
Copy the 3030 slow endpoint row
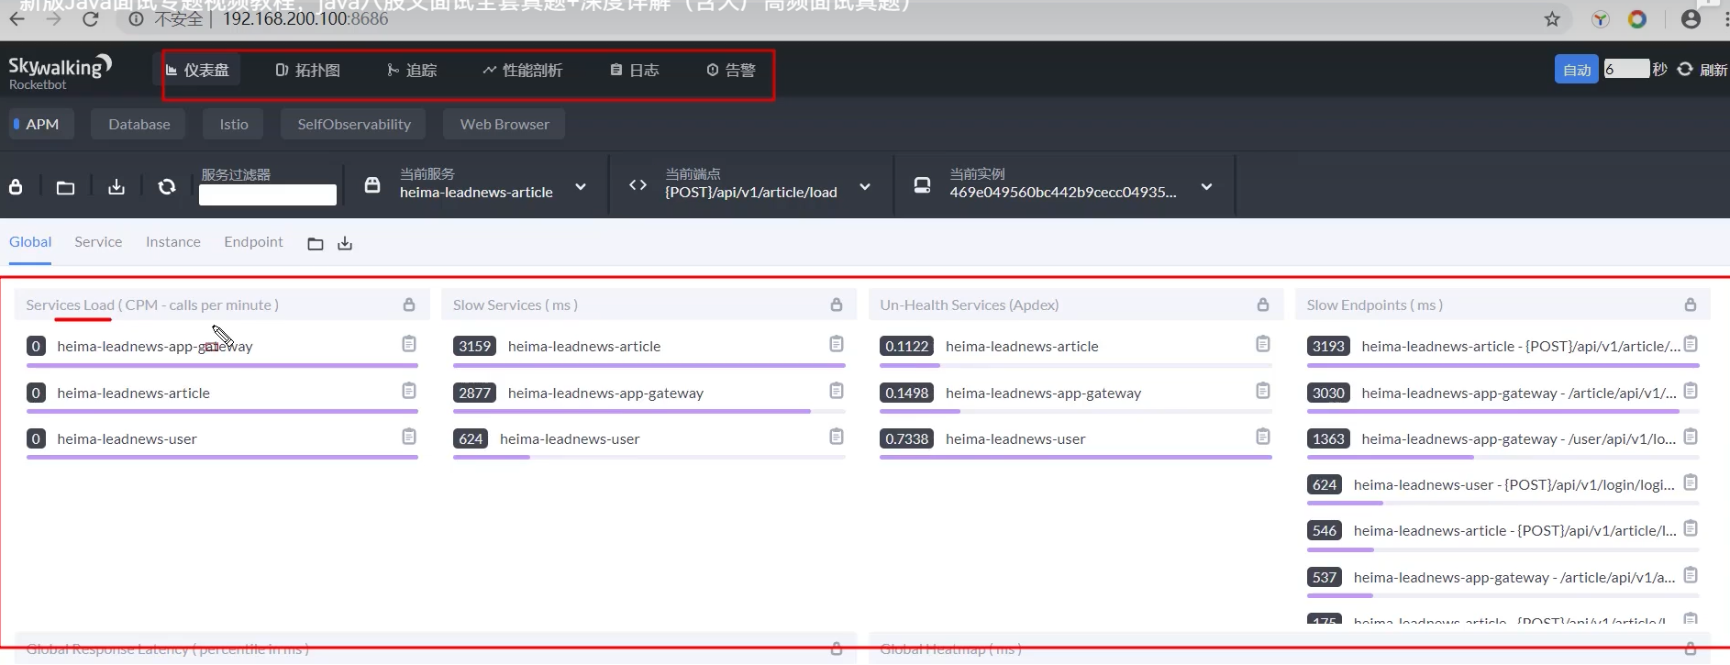(1691, 391)
